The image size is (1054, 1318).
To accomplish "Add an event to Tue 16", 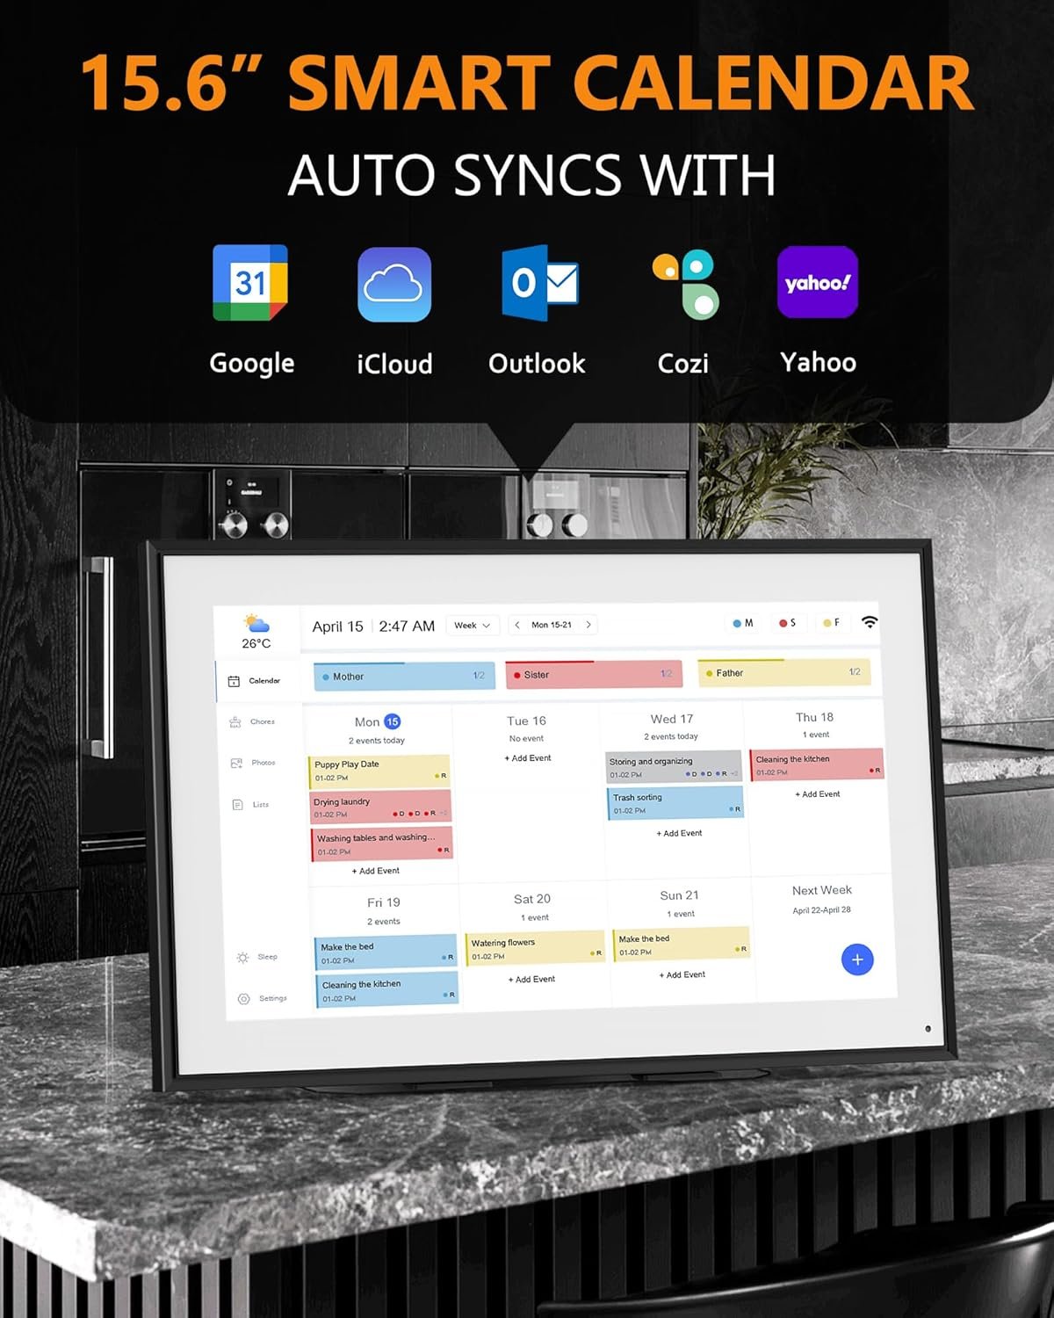I will (526, 757).
